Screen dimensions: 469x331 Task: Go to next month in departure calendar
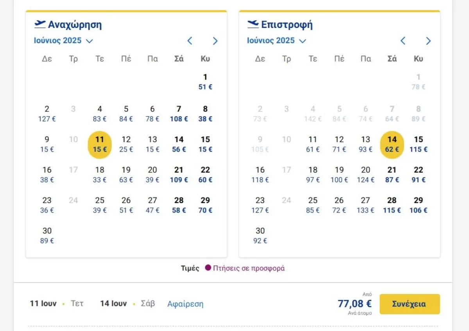[215, 41]
